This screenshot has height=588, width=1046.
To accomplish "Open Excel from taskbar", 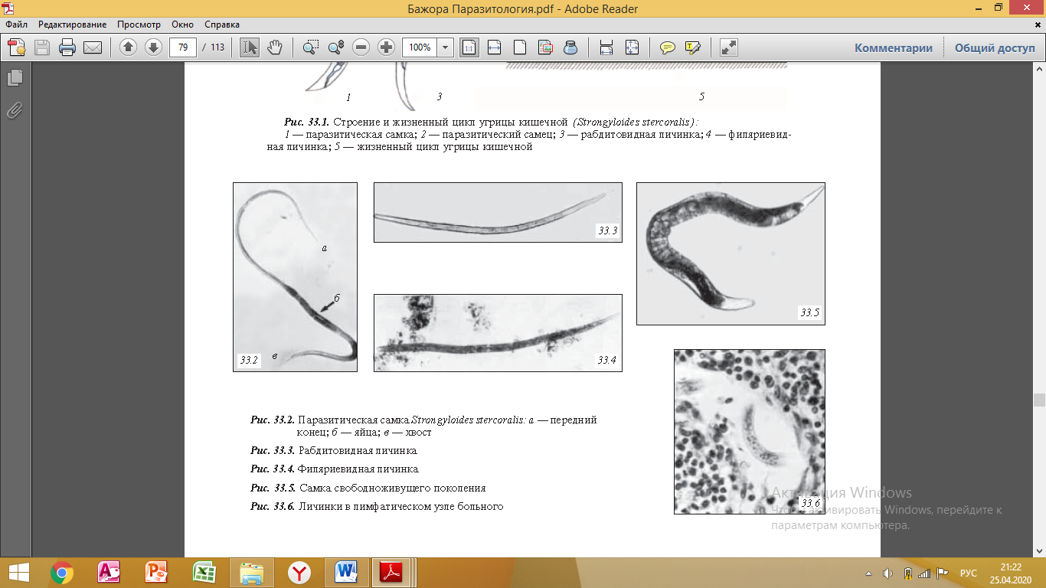I will (204, 572).
